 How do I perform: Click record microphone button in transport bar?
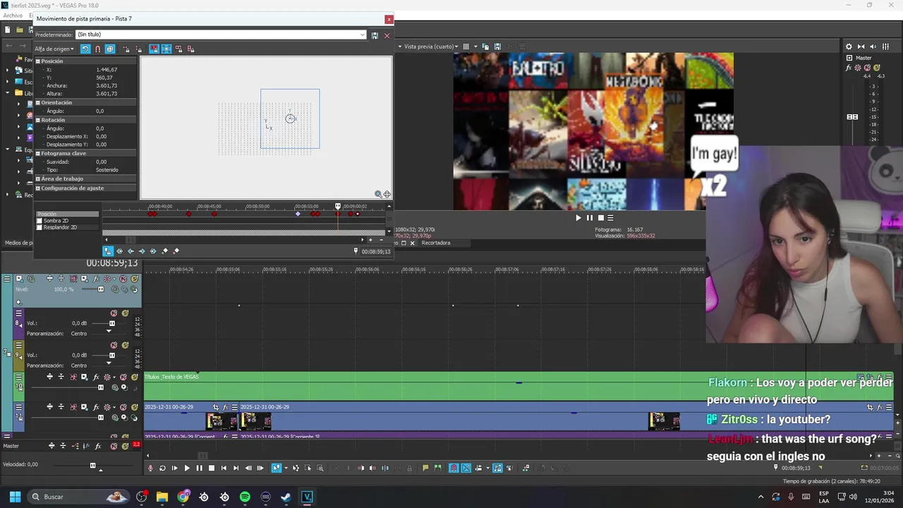[x=150, y=468]
